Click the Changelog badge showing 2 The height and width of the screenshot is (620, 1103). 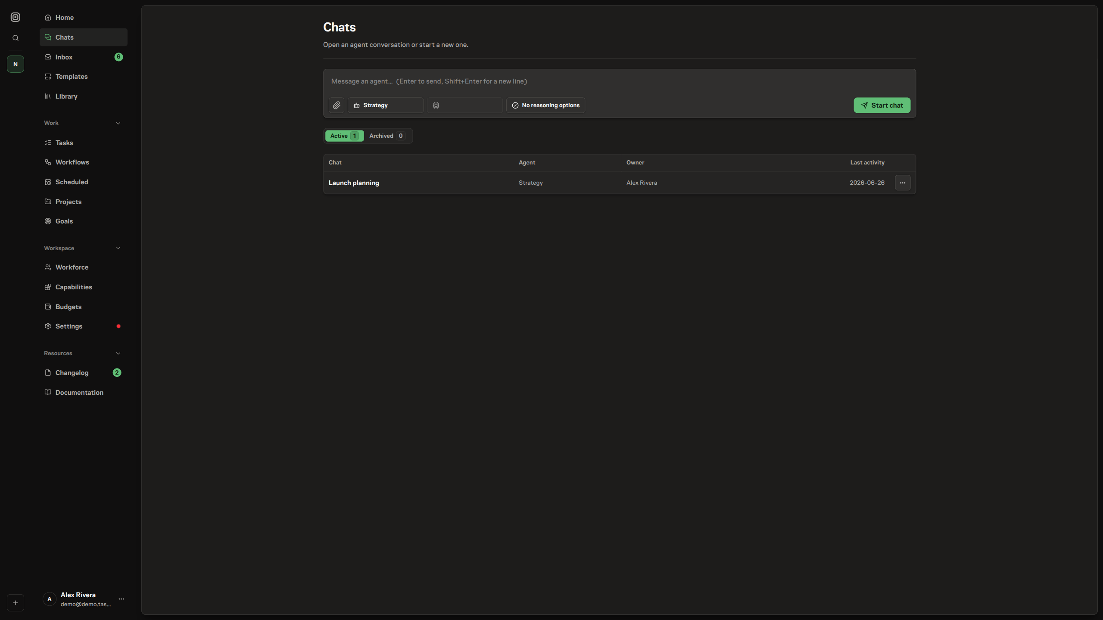pyautogui.click(x=117, y=372)
